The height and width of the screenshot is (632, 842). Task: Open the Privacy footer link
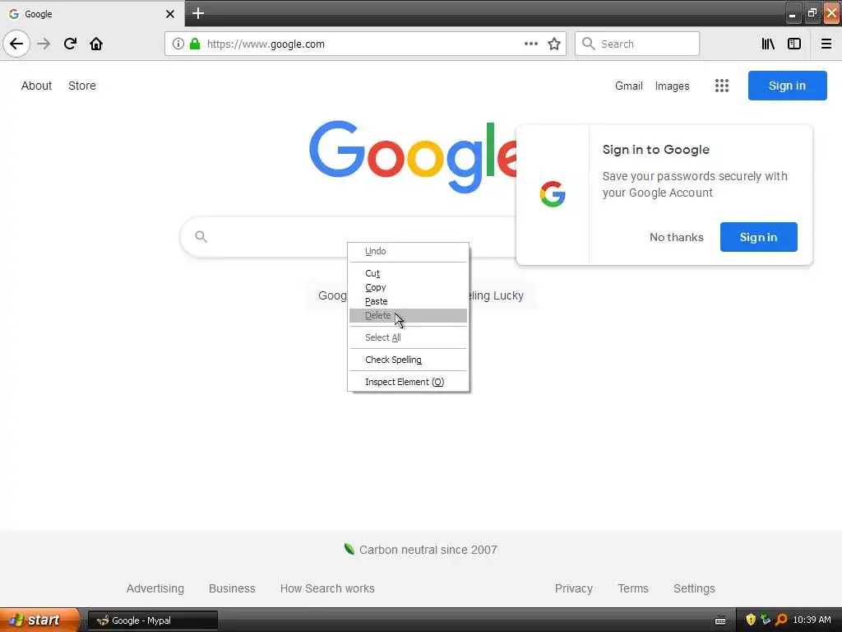pyautogui.click(x=573, y=588)
